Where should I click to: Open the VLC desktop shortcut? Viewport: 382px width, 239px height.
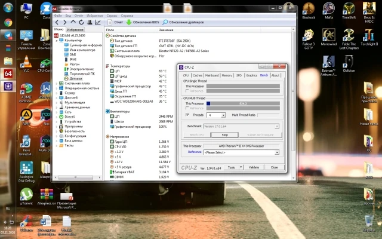pyautogui.click(x=26, y=62)
